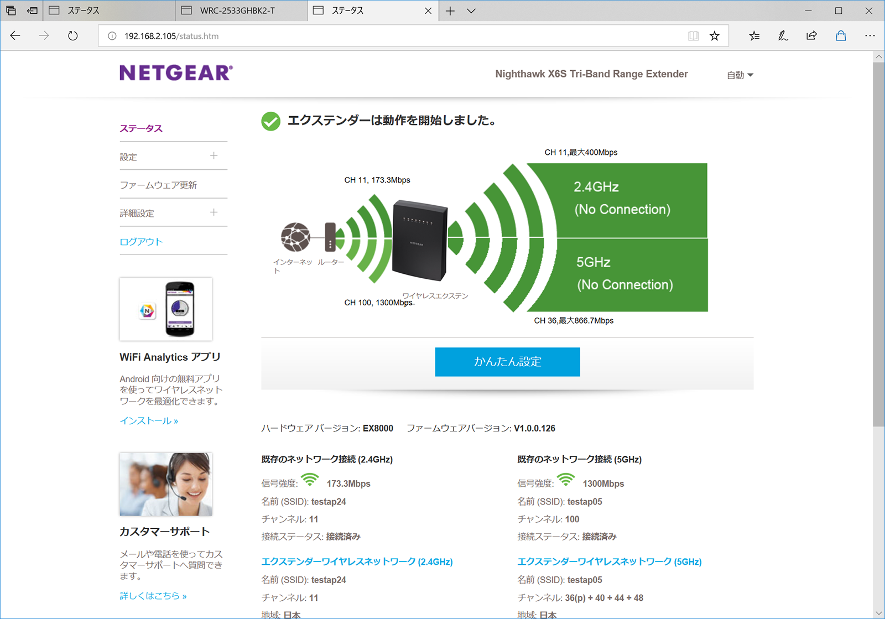Screen dimensions: 885x619
Task: Open the Windows Ink annotation tool
Action: [783, 35]
